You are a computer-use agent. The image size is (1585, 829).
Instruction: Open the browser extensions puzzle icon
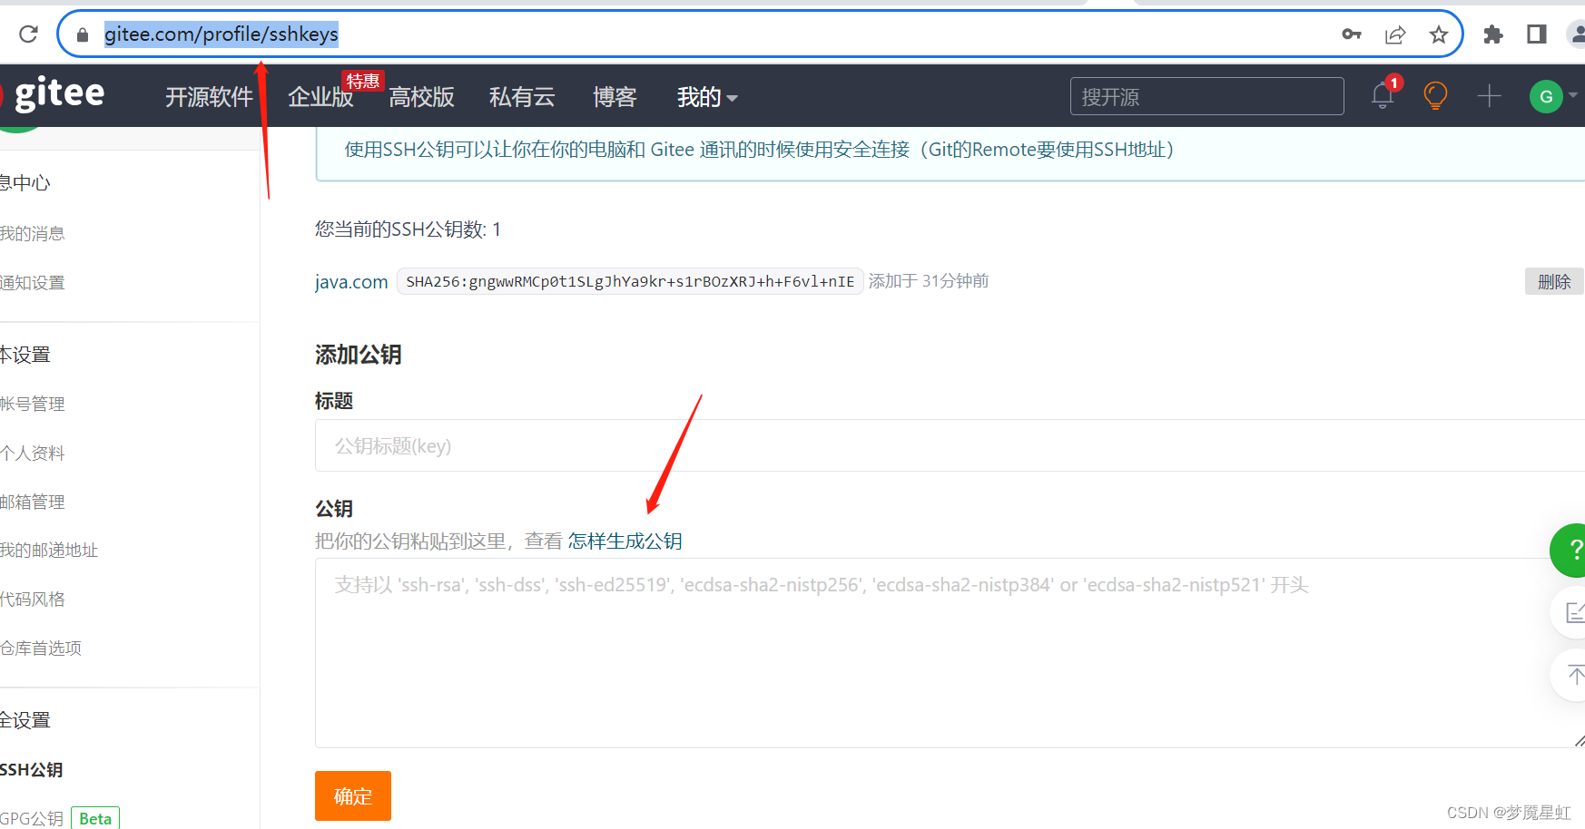[x=1493, y=34]
